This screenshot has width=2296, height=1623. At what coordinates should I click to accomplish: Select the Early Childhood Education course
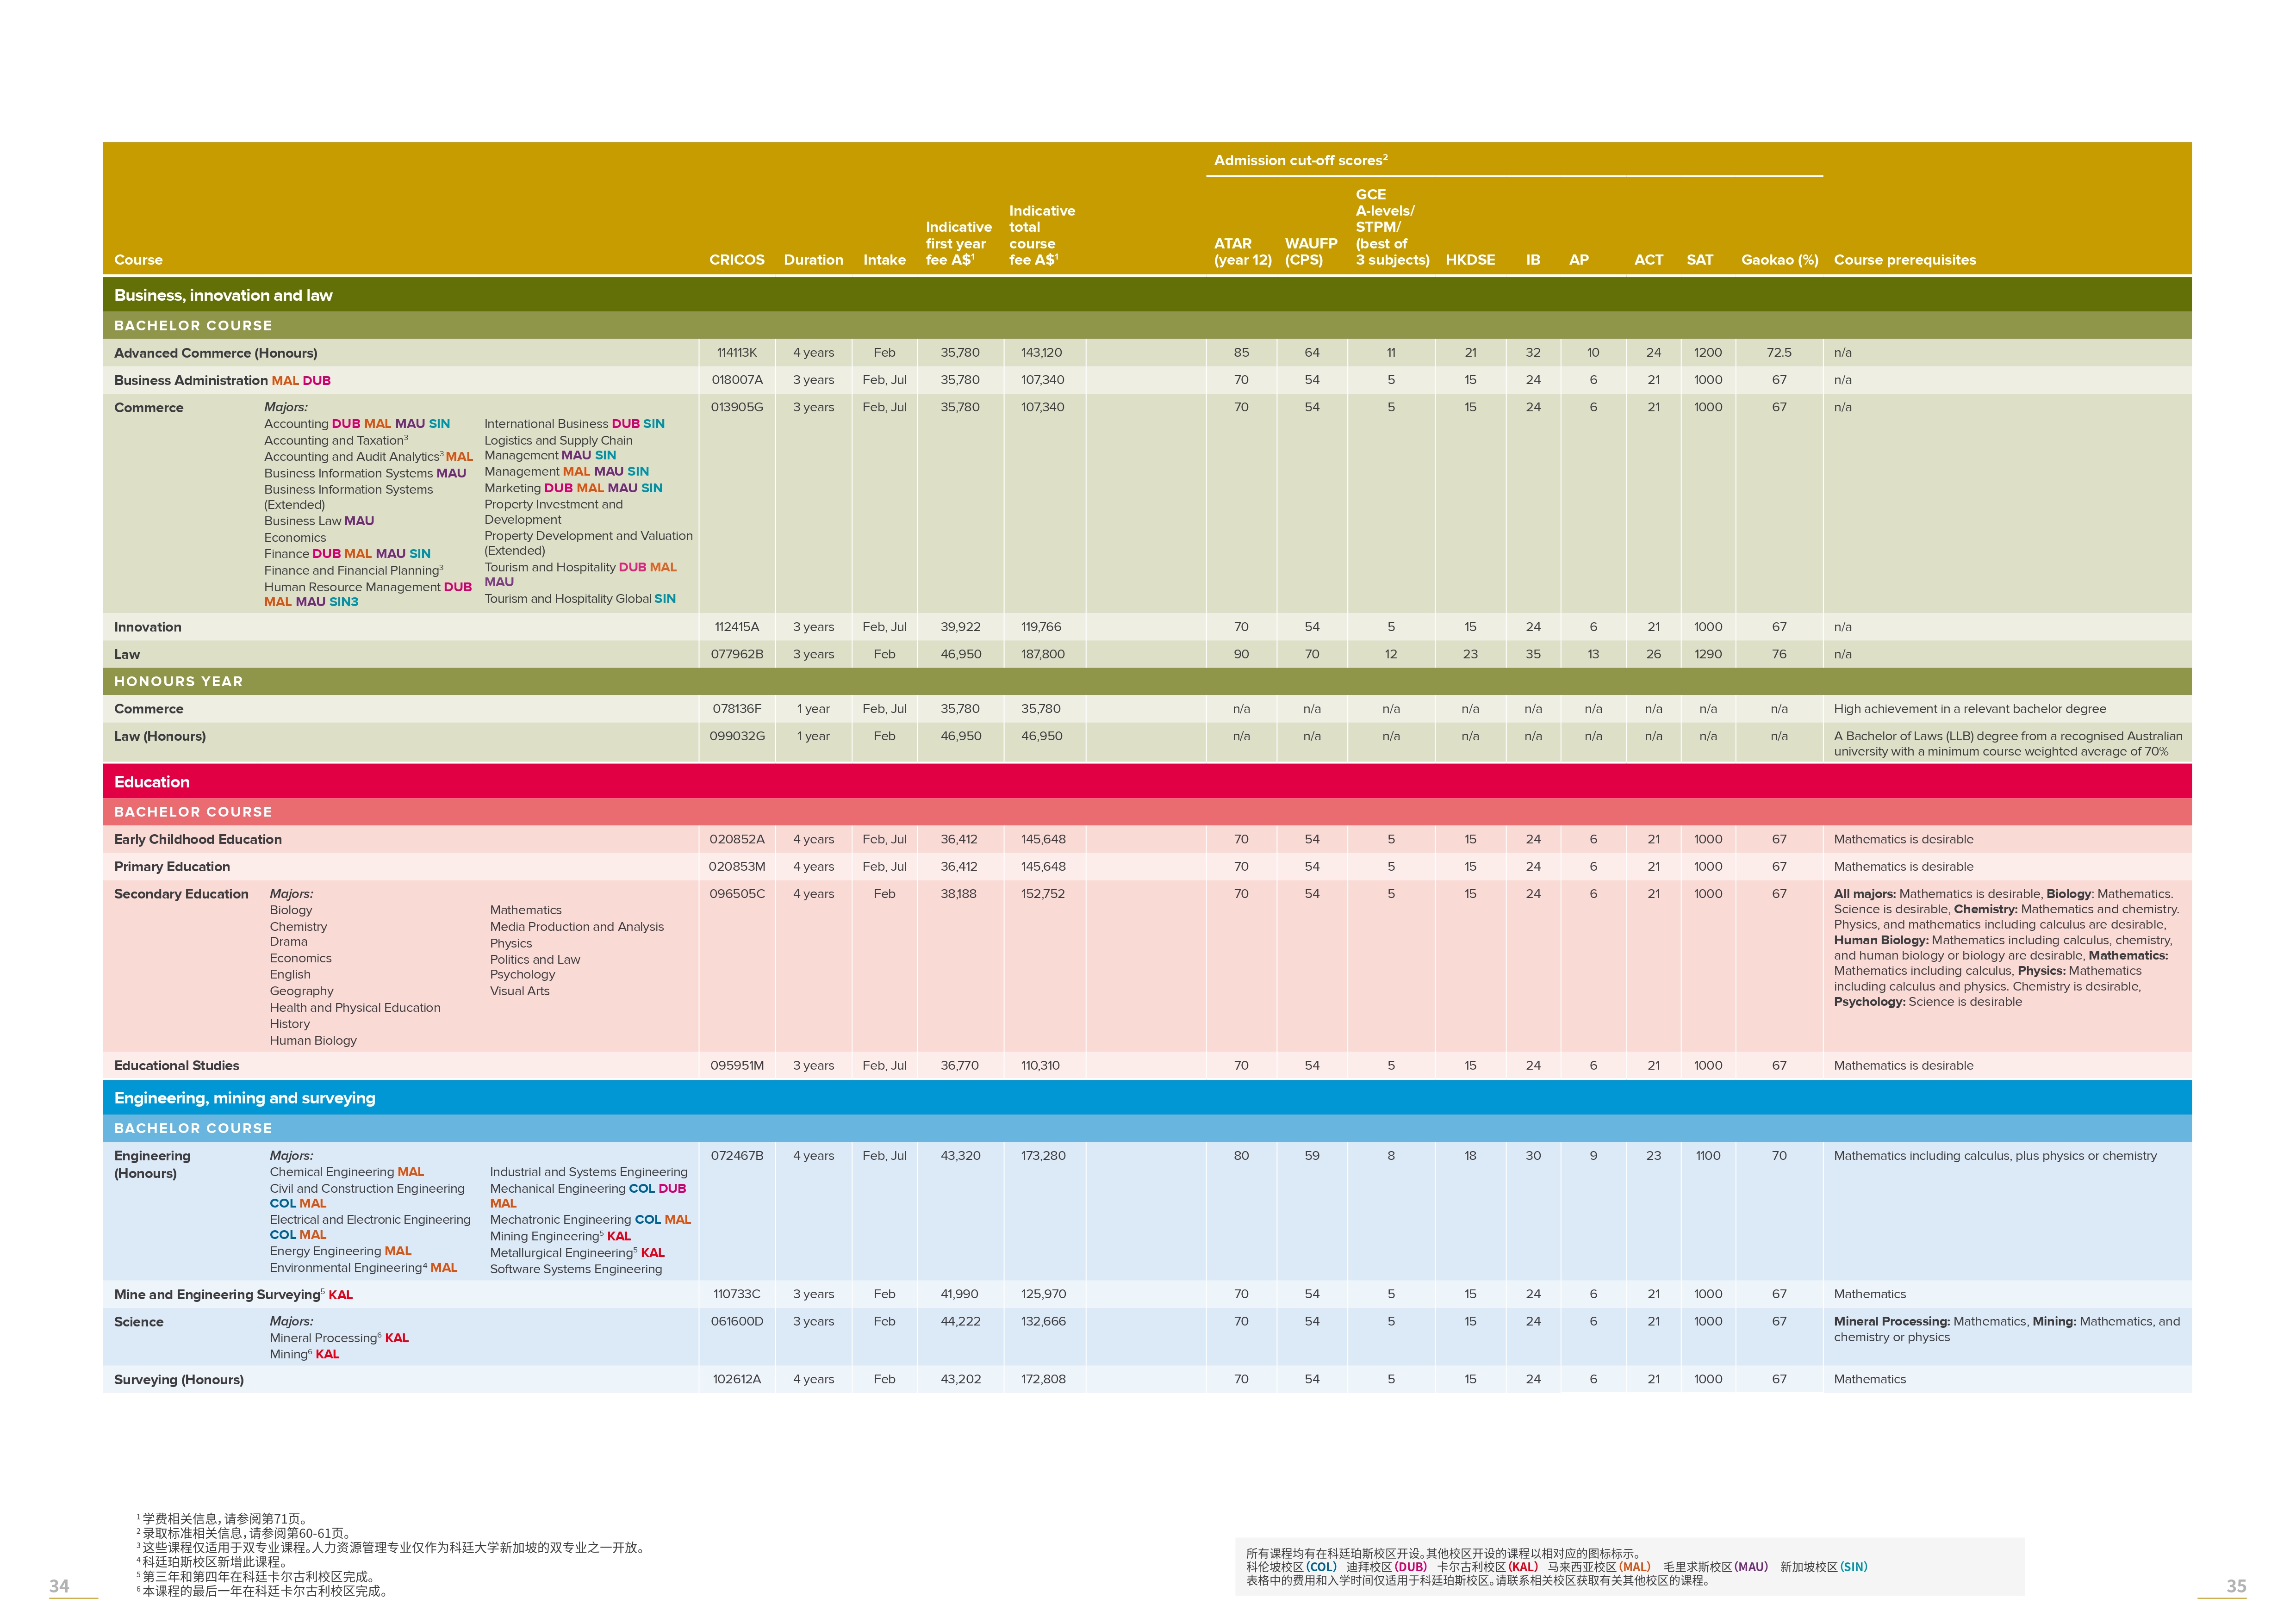(197, 839)
